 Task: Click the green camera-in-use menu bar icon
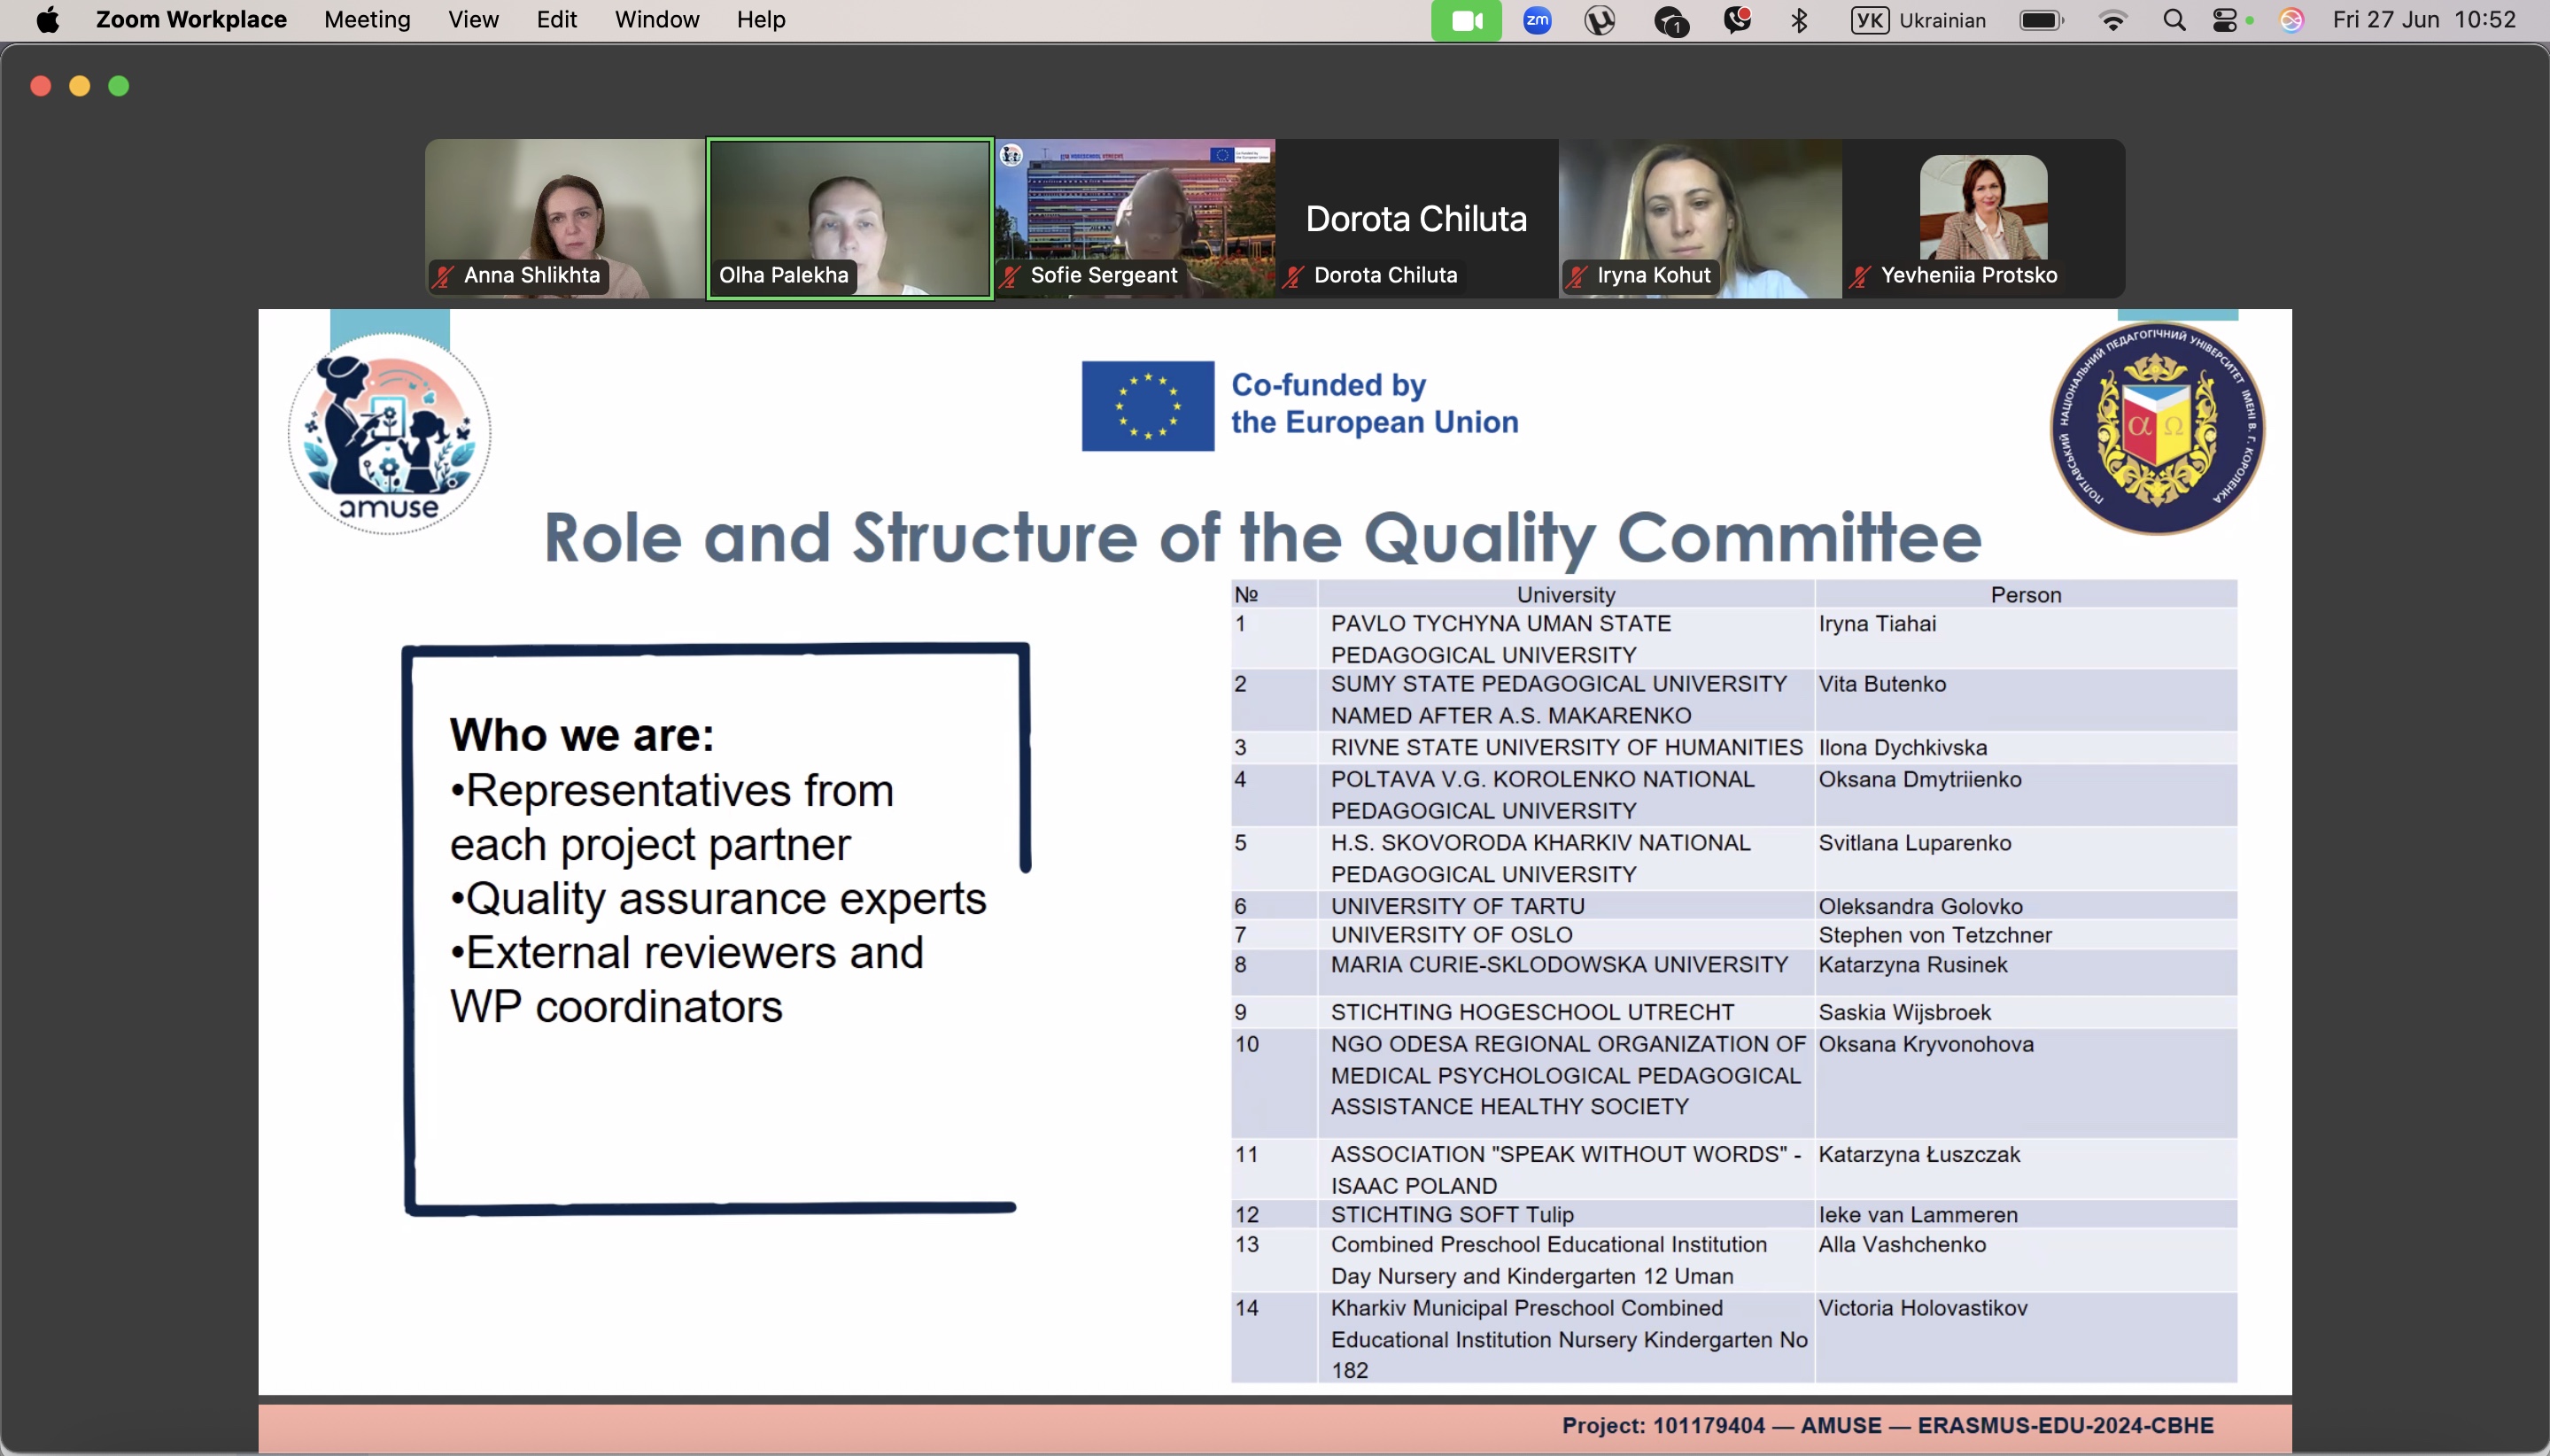pyautogui.click(x=1465, y=20)
